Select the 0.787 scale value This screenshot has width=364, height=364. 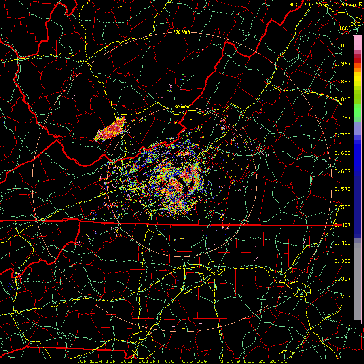pyautogui.click(x=343, y=117)
